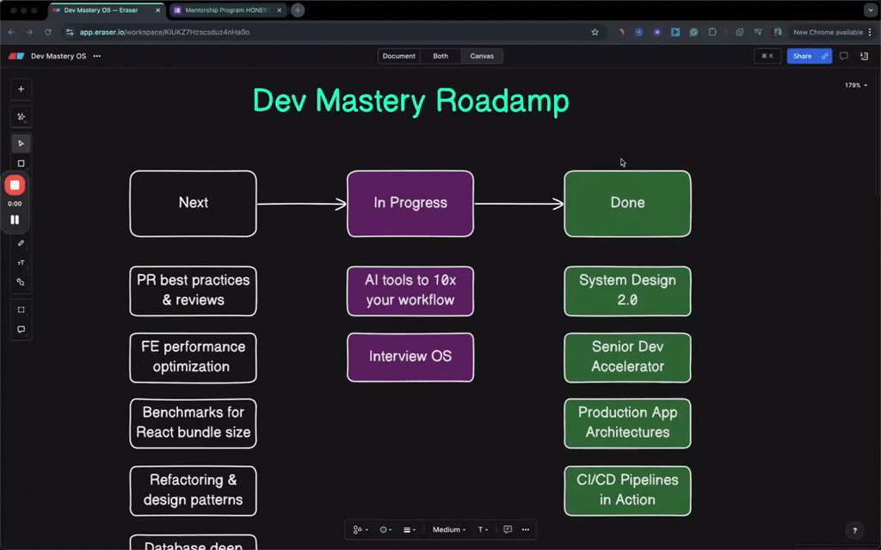The image size is (881, 550).
Task: Open the AI sparkle tool
Action: (21, 116)
